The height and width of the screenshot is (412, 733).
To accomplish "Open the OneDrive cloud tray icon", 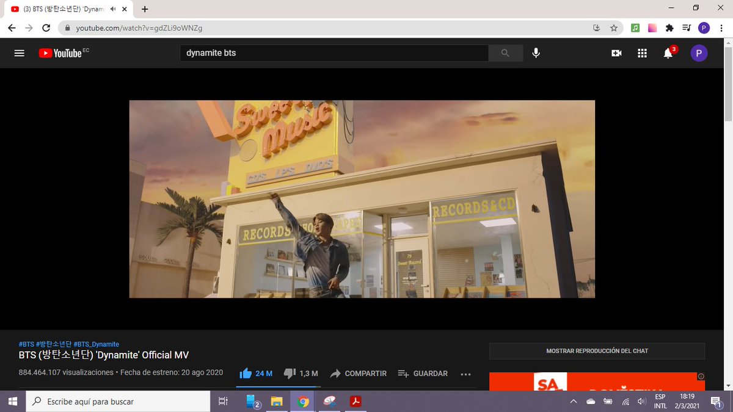I will coord(591,402).
